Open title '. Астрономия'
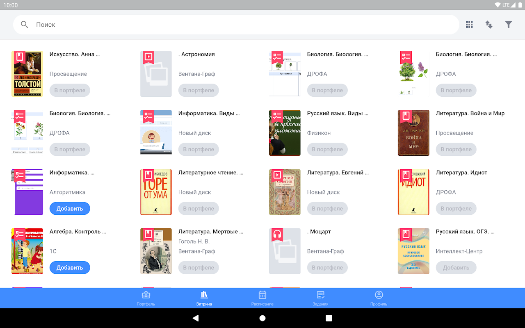Screen dimensions: 525x328 (196, 54)
